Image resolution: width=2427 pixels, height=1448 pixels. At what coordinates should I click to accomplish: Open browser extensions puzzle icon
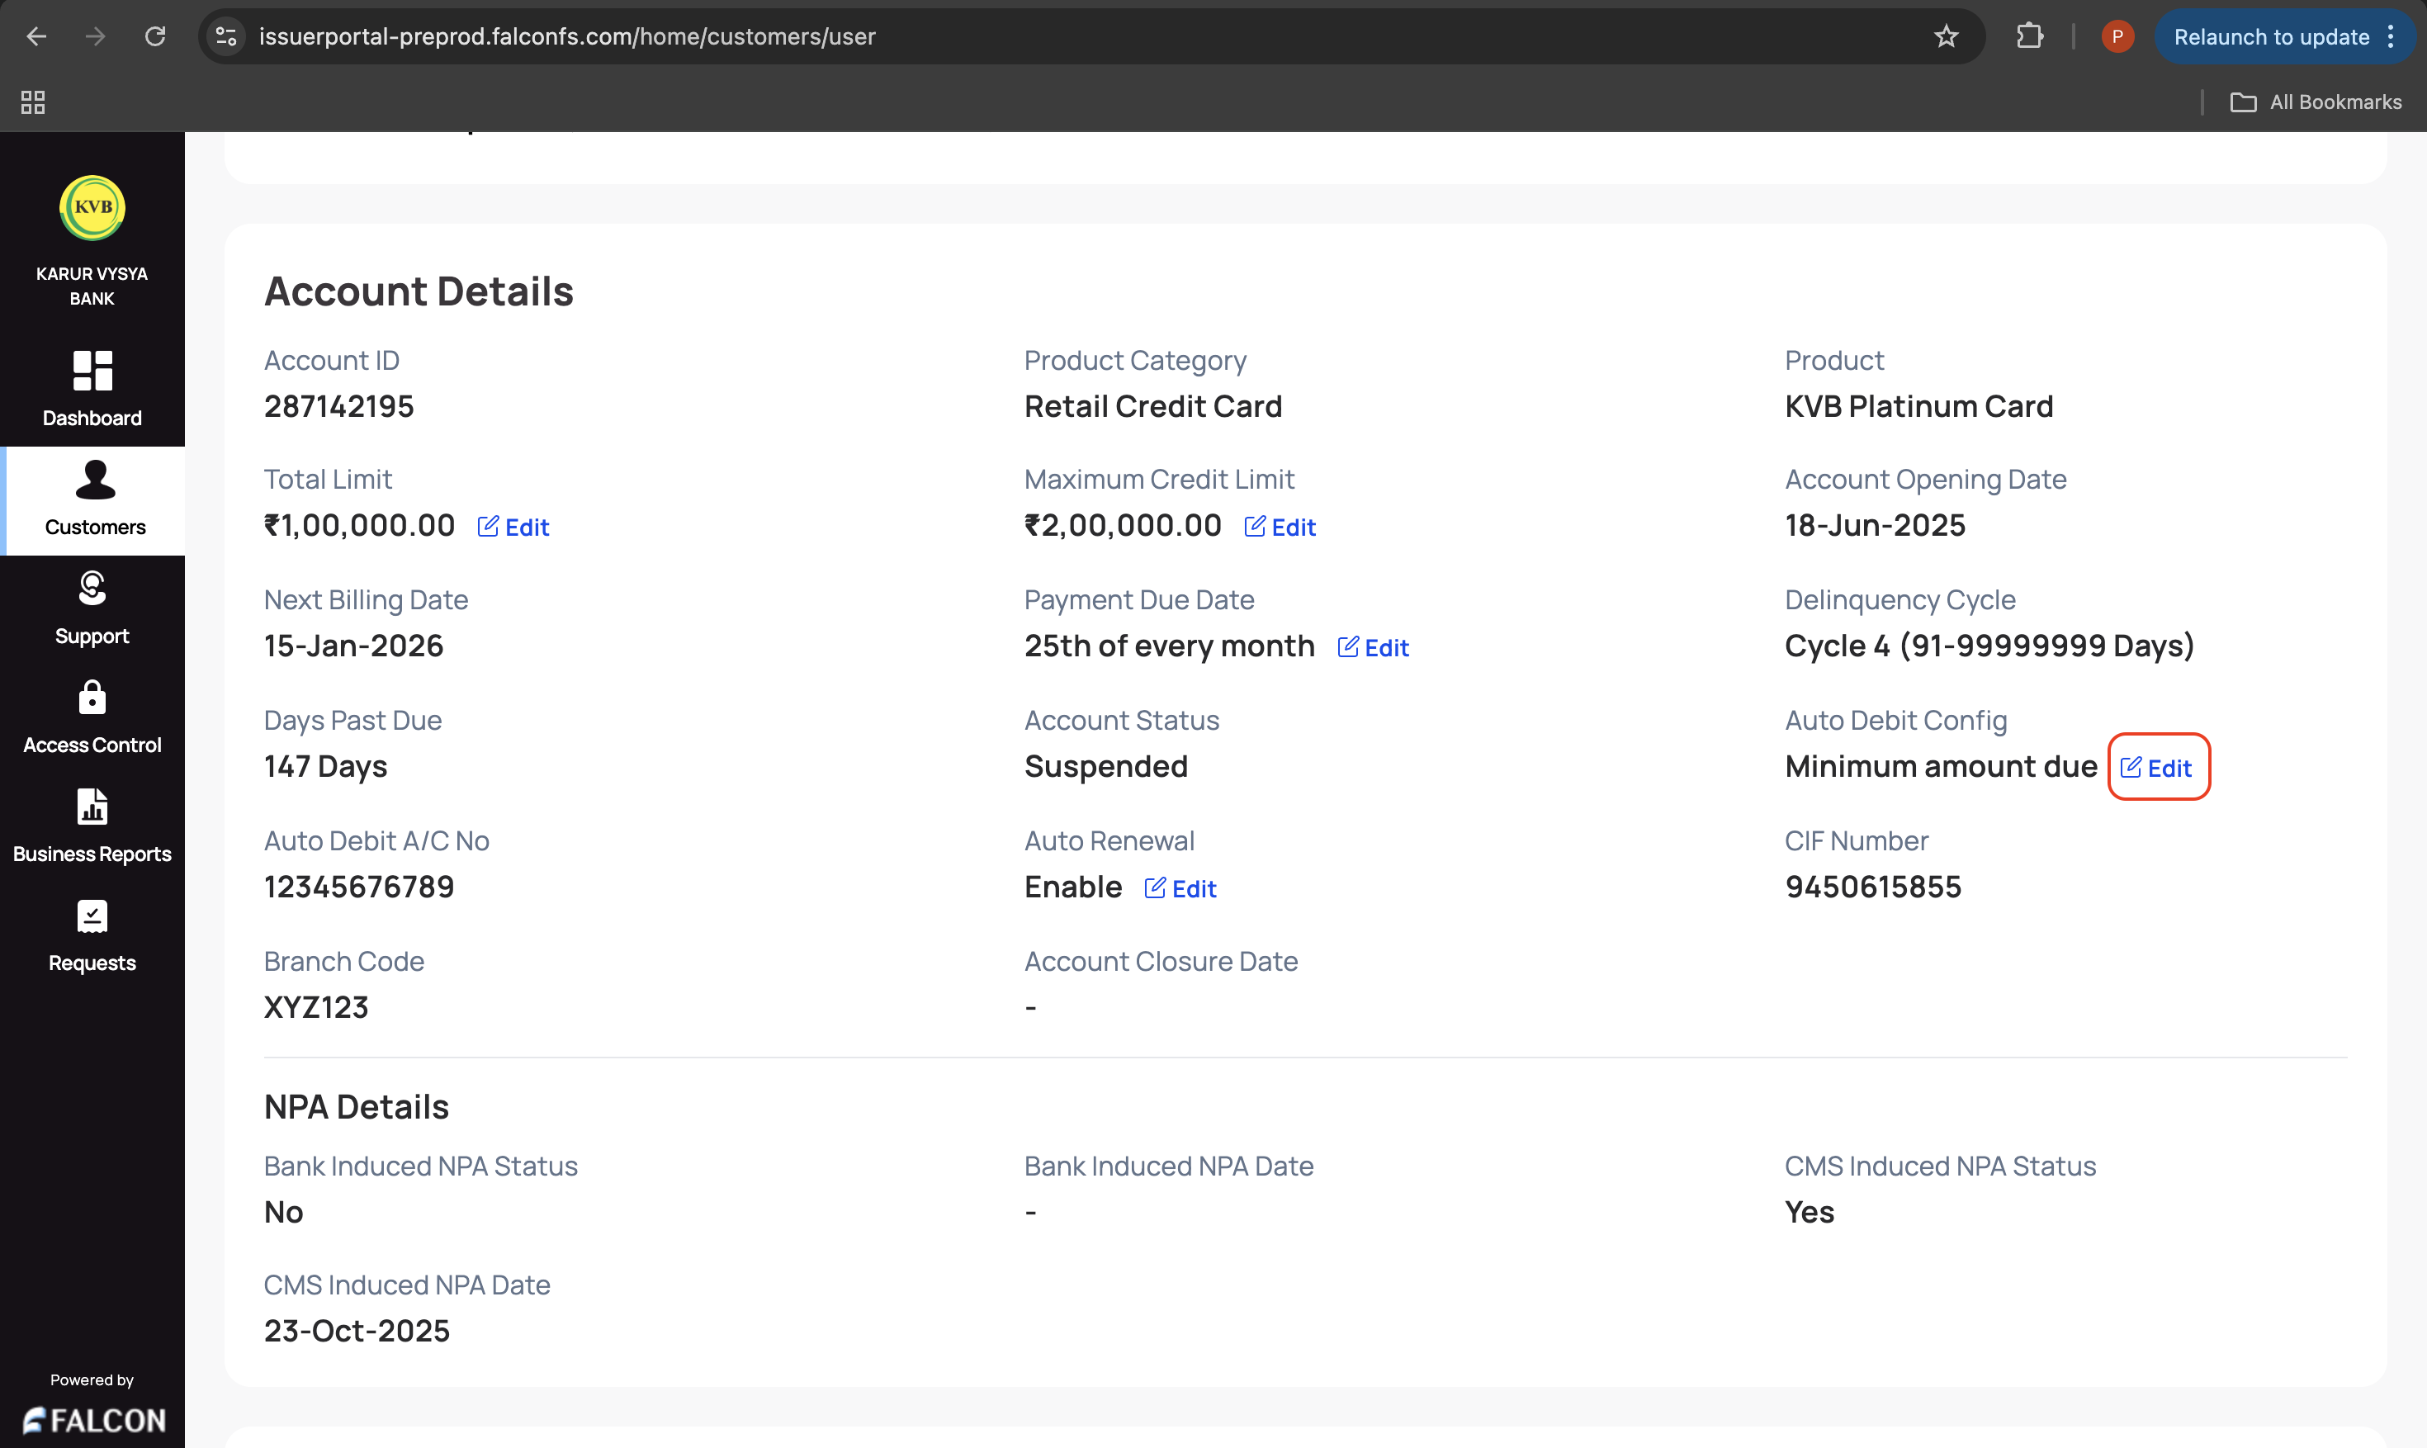pyautogui.click(x=2029, y=37)
